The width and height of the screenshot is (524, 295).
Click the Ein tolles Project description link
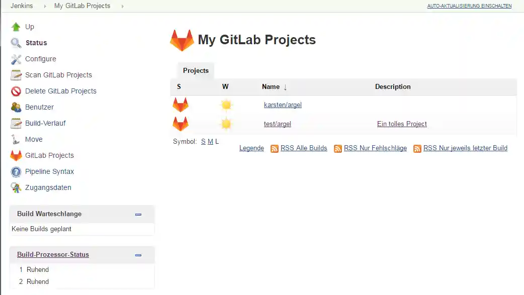[x=402, y=124]
